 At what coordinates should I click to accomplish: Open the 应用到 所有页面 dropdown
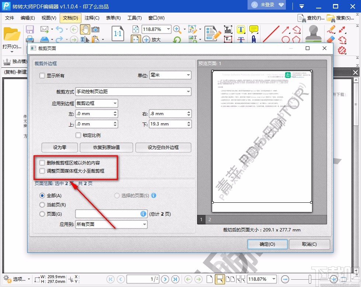coord(111,224)
